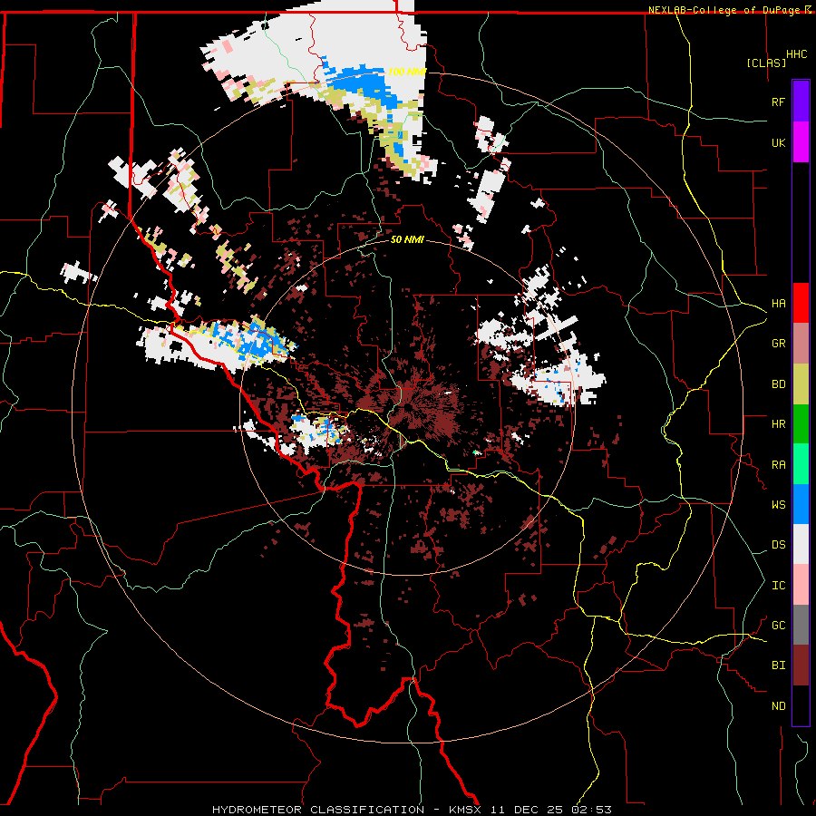
Task: Click the GR dusty-pink legend swatch
Action: [801, 344]
